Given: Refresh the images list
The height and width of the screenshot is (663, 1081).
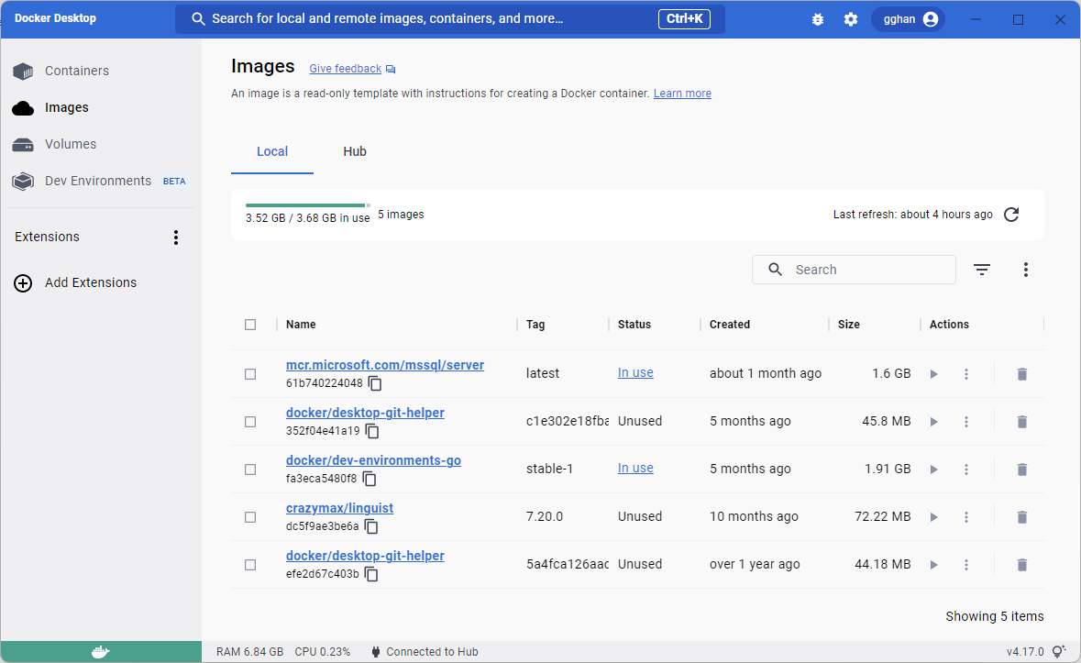Looking at the screenshot, I should (1011, 215).
